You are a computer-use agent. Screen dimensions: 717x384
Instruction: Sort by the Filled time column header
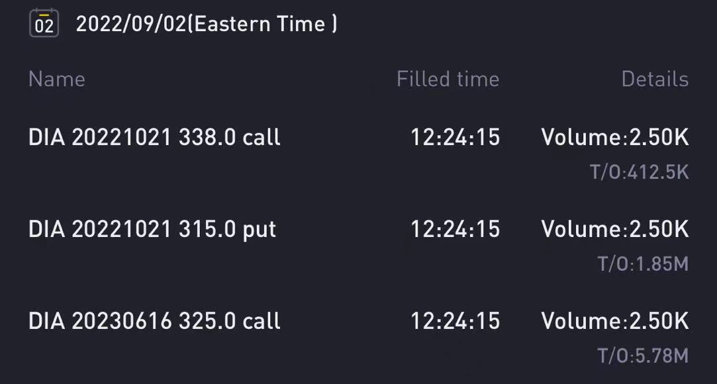[448, 79]
